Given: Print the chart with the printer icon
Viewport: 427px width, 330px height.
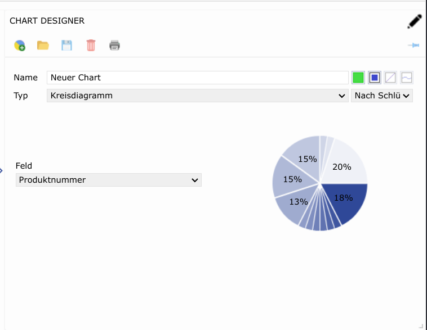Looking at the screenshot, I should (x=114, y=46).
